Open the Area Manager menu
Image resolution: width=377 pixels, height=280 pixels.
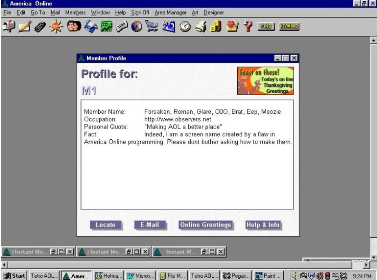[170, 12]
